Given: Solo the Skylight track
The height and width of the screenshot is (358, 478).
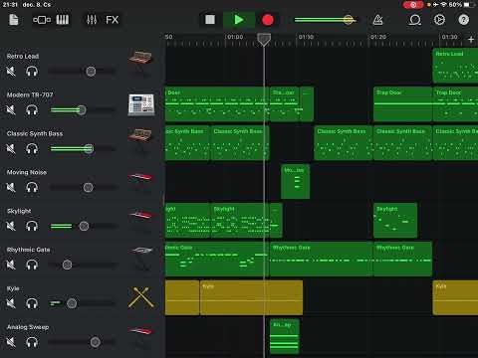Looking at the screenshot, I should click(32, 226).
